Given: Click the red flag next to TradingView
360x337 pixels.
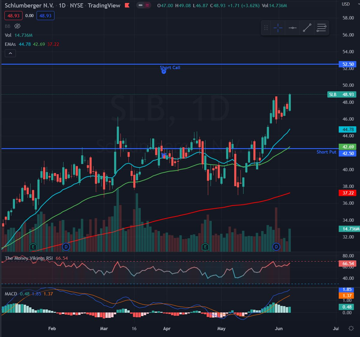Looking at the screenshot, I should pyautogui.click(x=127, y=5).
